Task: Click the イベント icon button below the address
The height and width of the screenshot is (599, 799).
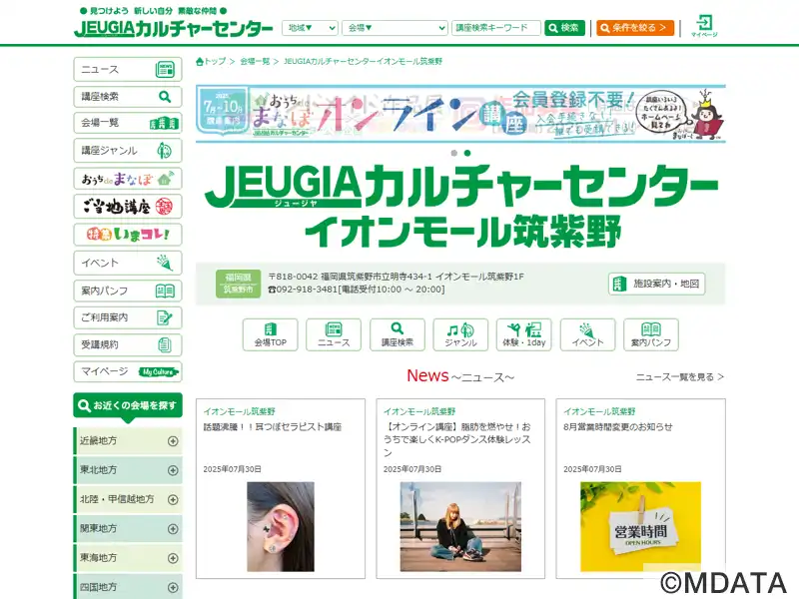Action: point(587,334)
